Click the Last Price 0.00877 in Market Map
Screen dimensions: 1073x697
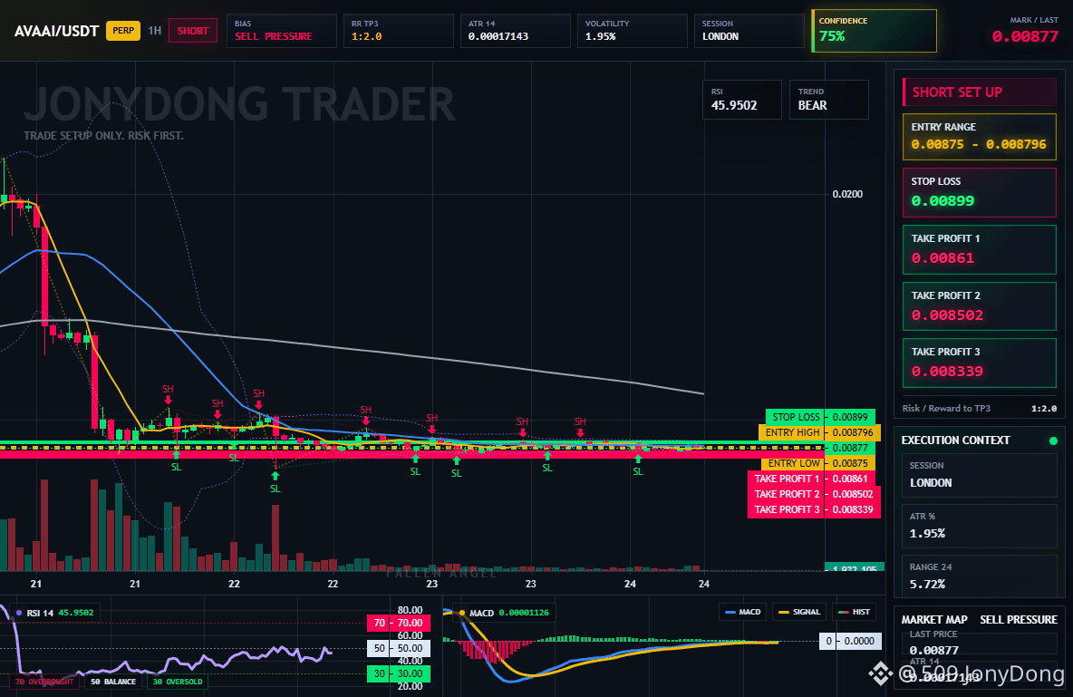934,650
